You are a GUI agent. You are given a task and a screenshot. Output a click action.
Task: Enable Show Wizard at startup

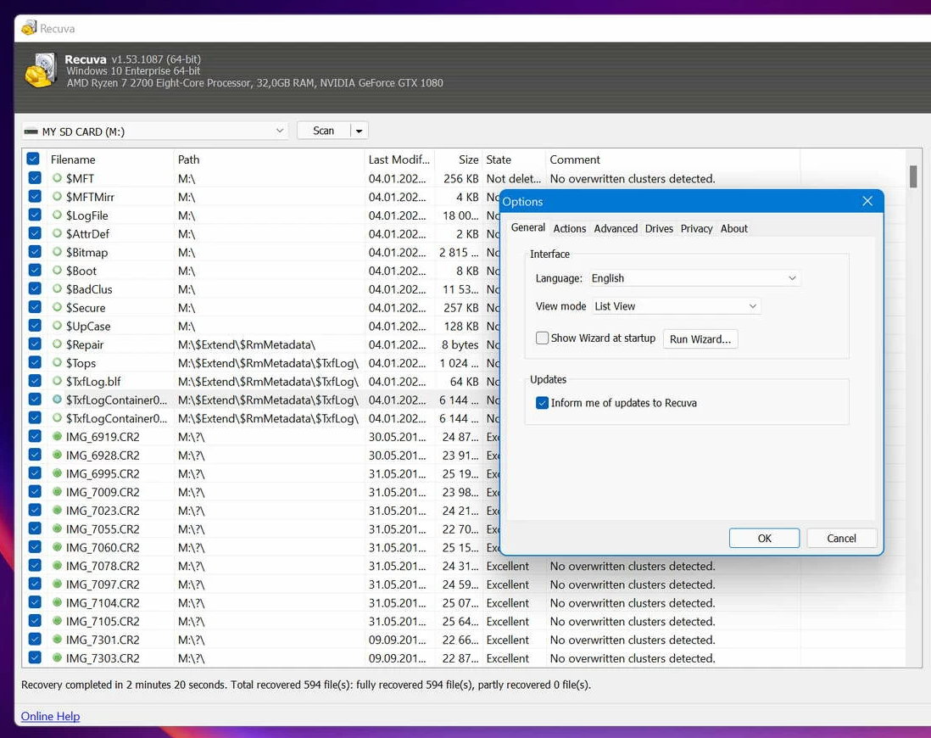pyautogui.click(x=542, y=338)
